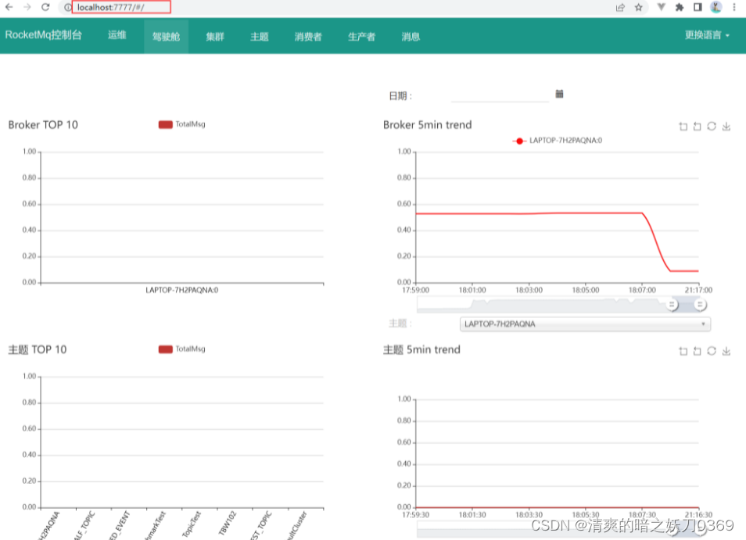Viewport: 746px width, 540px height.
Task: Open the LAPTOP-7H2PAQNA topic selector dropdown
Action: [x=584, y=324]
